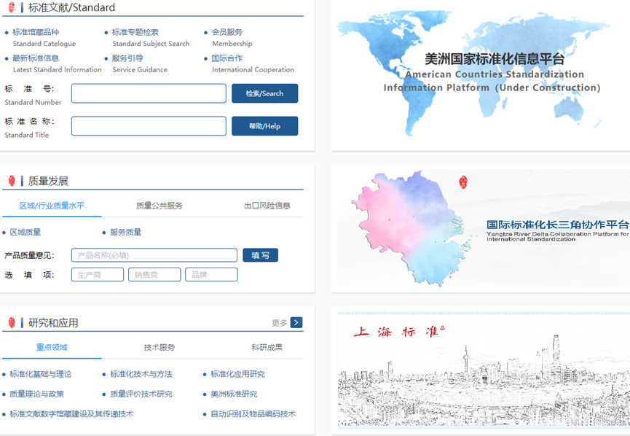Click the 标准文献/Standard section heading

71,7
